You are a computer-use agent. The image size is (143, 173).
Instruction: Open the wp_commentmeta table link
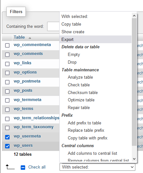32,45
